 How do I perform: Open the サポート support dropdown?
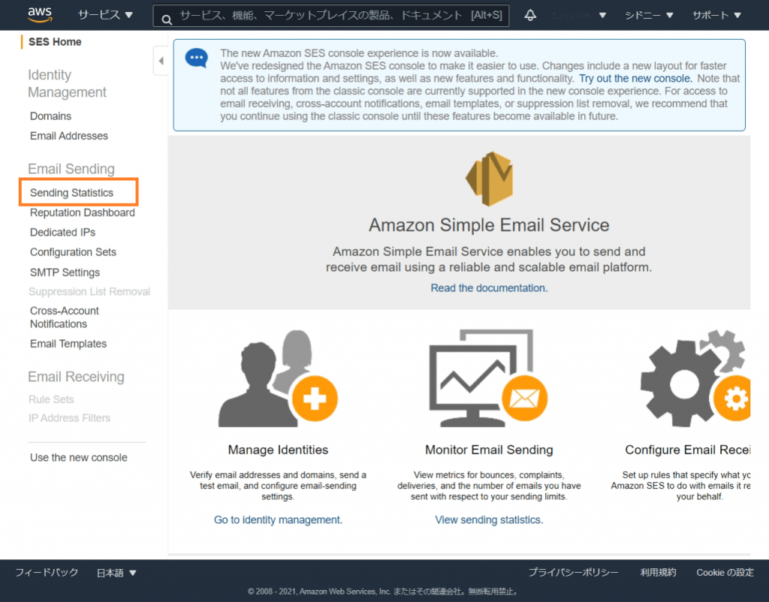(716, 15)
